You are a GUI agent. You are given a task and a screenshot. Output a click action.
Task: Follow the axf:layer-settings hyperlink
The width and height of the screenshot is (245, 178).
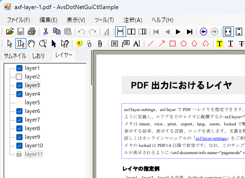pos(211,138)
